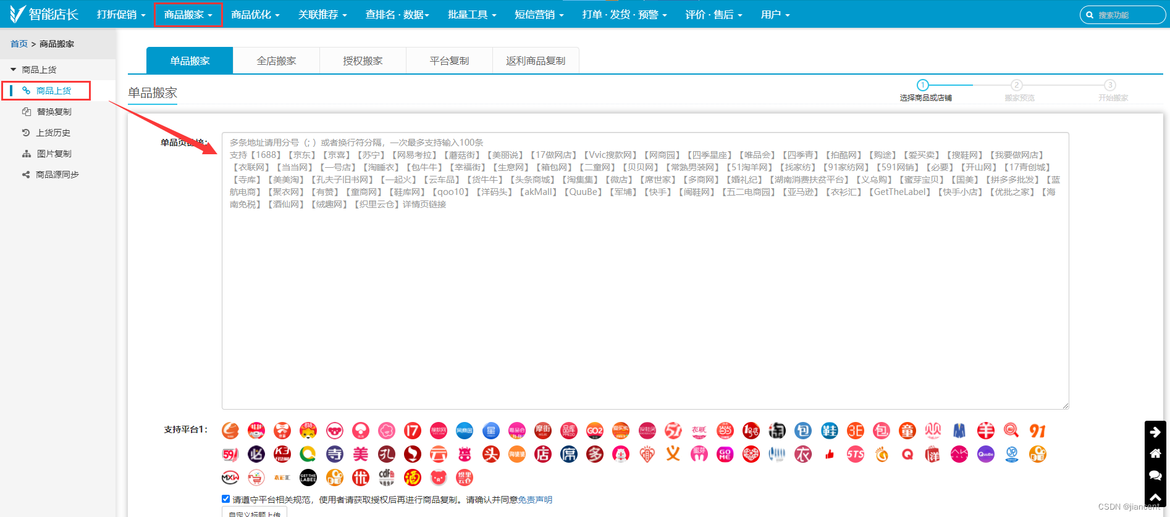The height and width of the screenshot is (517, 1170).
Task: Click the 网商园 blue platform icon
Action: [465, 431]
